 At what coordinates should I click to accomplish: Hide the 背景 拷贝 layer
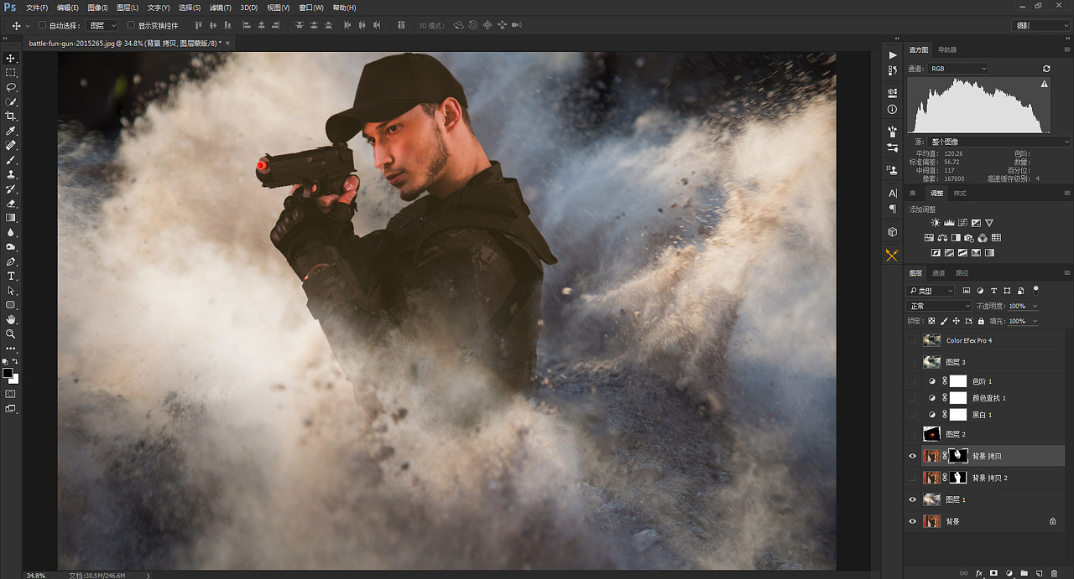(x=913, y=456)
